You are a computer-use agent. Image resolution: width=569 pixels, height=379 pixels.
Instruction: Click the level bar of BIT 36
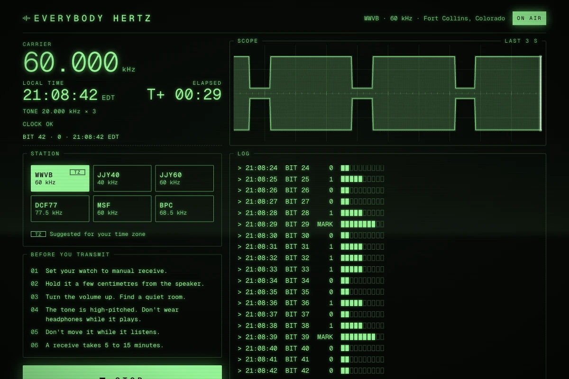point(363,303)
